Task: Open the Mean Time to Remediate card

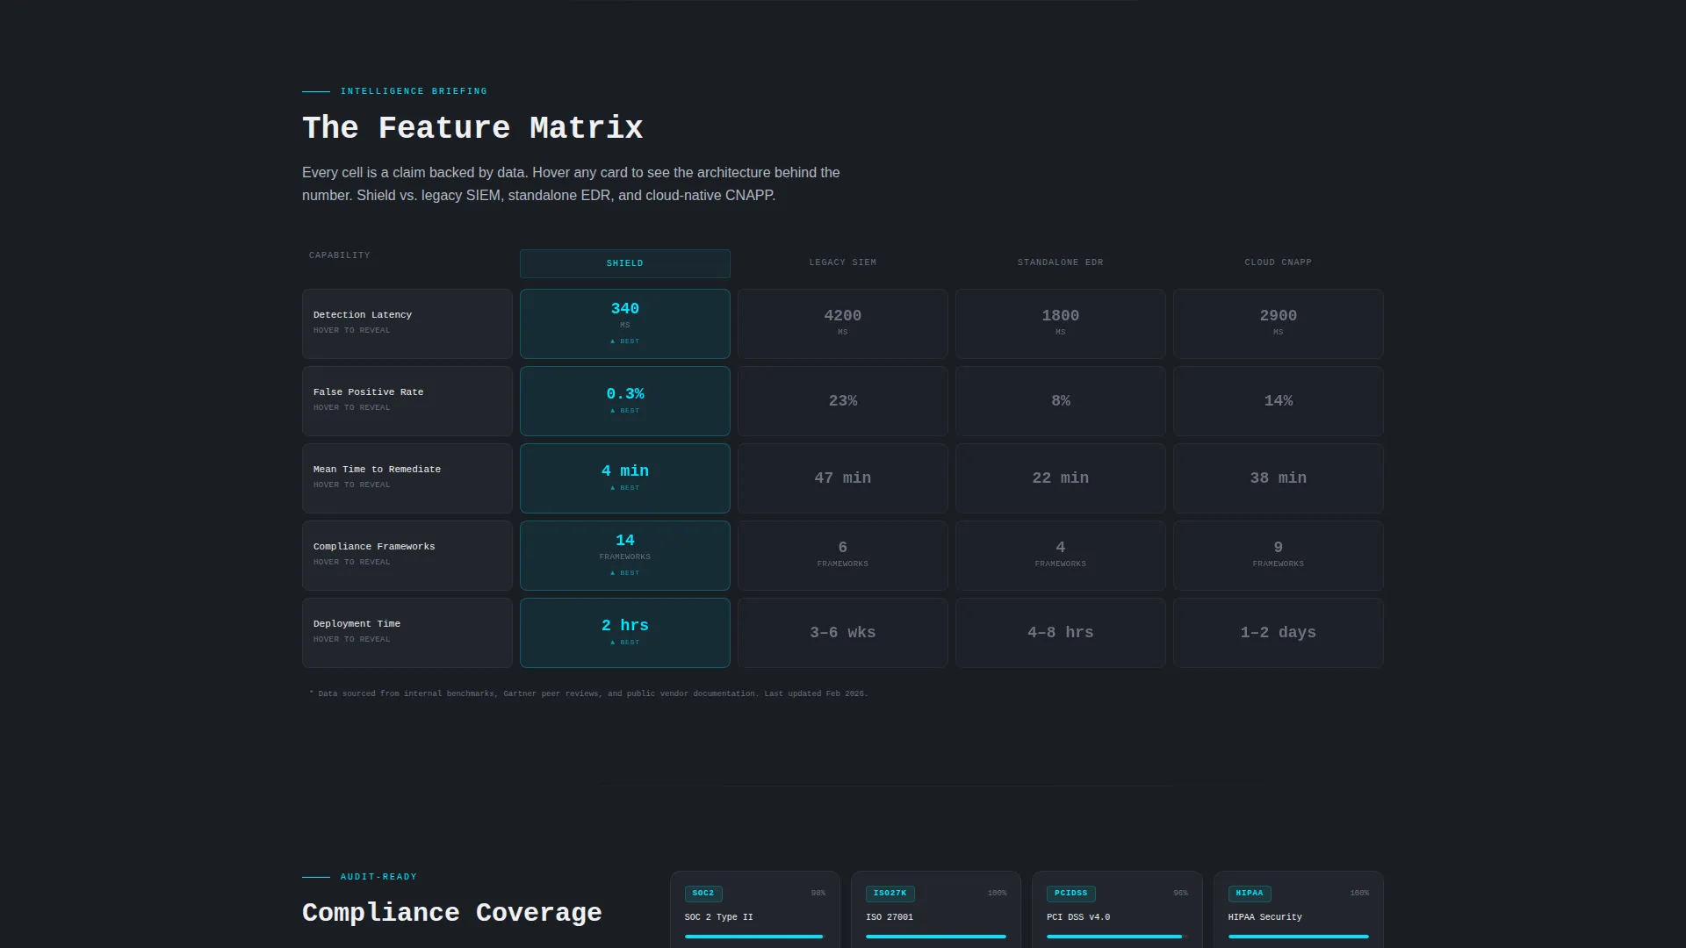Action: click(x=407, y=478)
